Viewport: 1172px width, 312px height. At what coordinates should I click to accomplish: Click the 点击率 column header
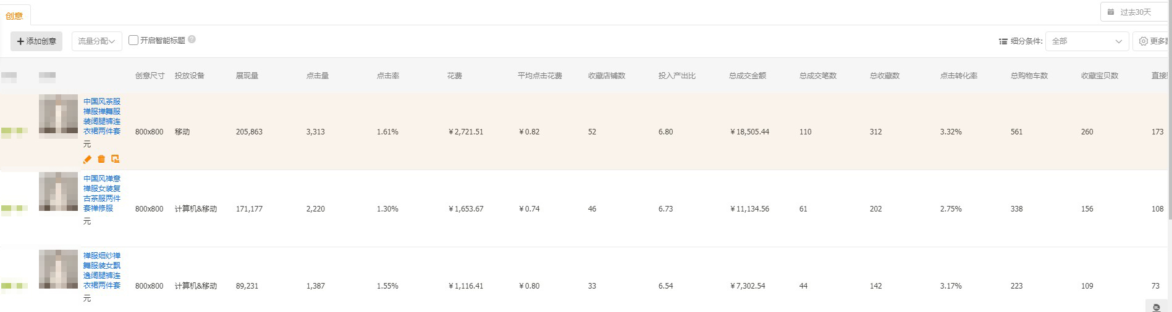(388, 76)
